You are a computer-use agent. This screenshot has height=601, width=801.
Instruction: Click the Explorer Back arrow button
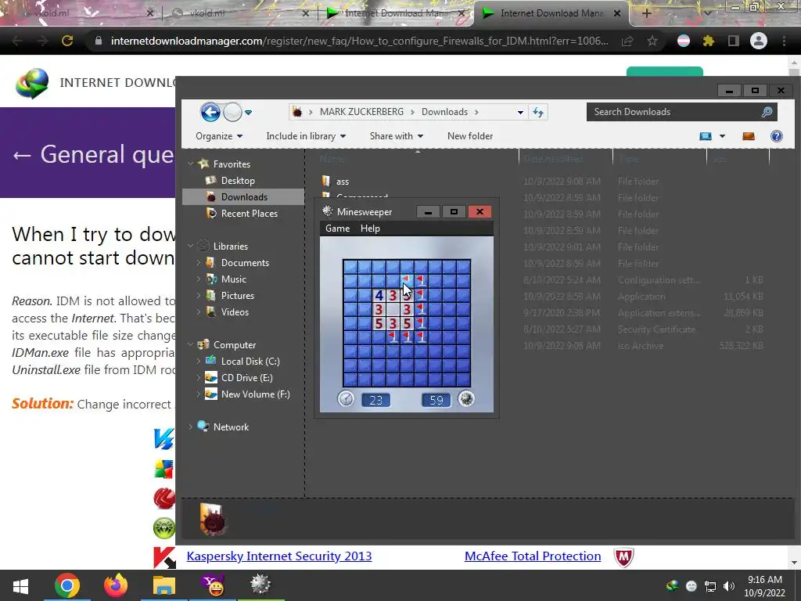click(x=210, y=112)
